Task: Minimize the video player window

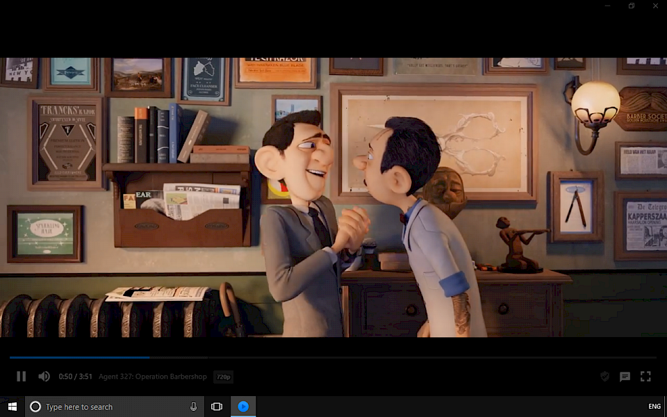Action: (x=607, y=6)
